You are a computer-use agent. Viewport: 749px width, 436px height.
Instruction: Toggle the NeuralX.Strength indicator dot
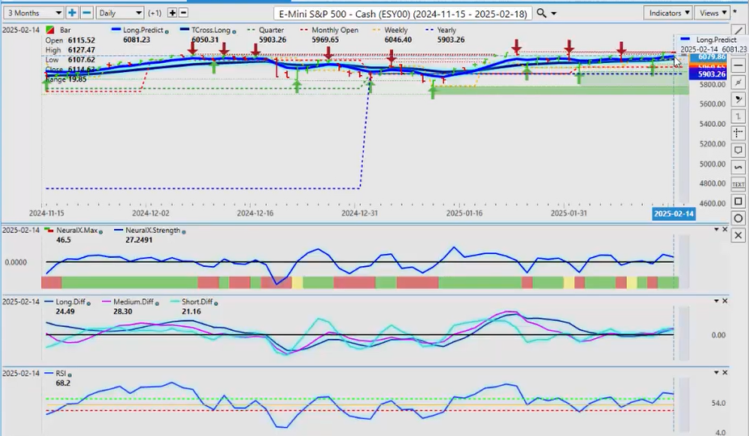click(x=184, y=231)
